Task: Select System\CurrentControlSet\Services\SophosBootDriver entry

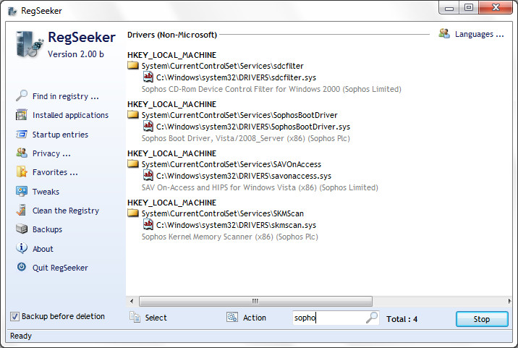Action: [239, 115]
